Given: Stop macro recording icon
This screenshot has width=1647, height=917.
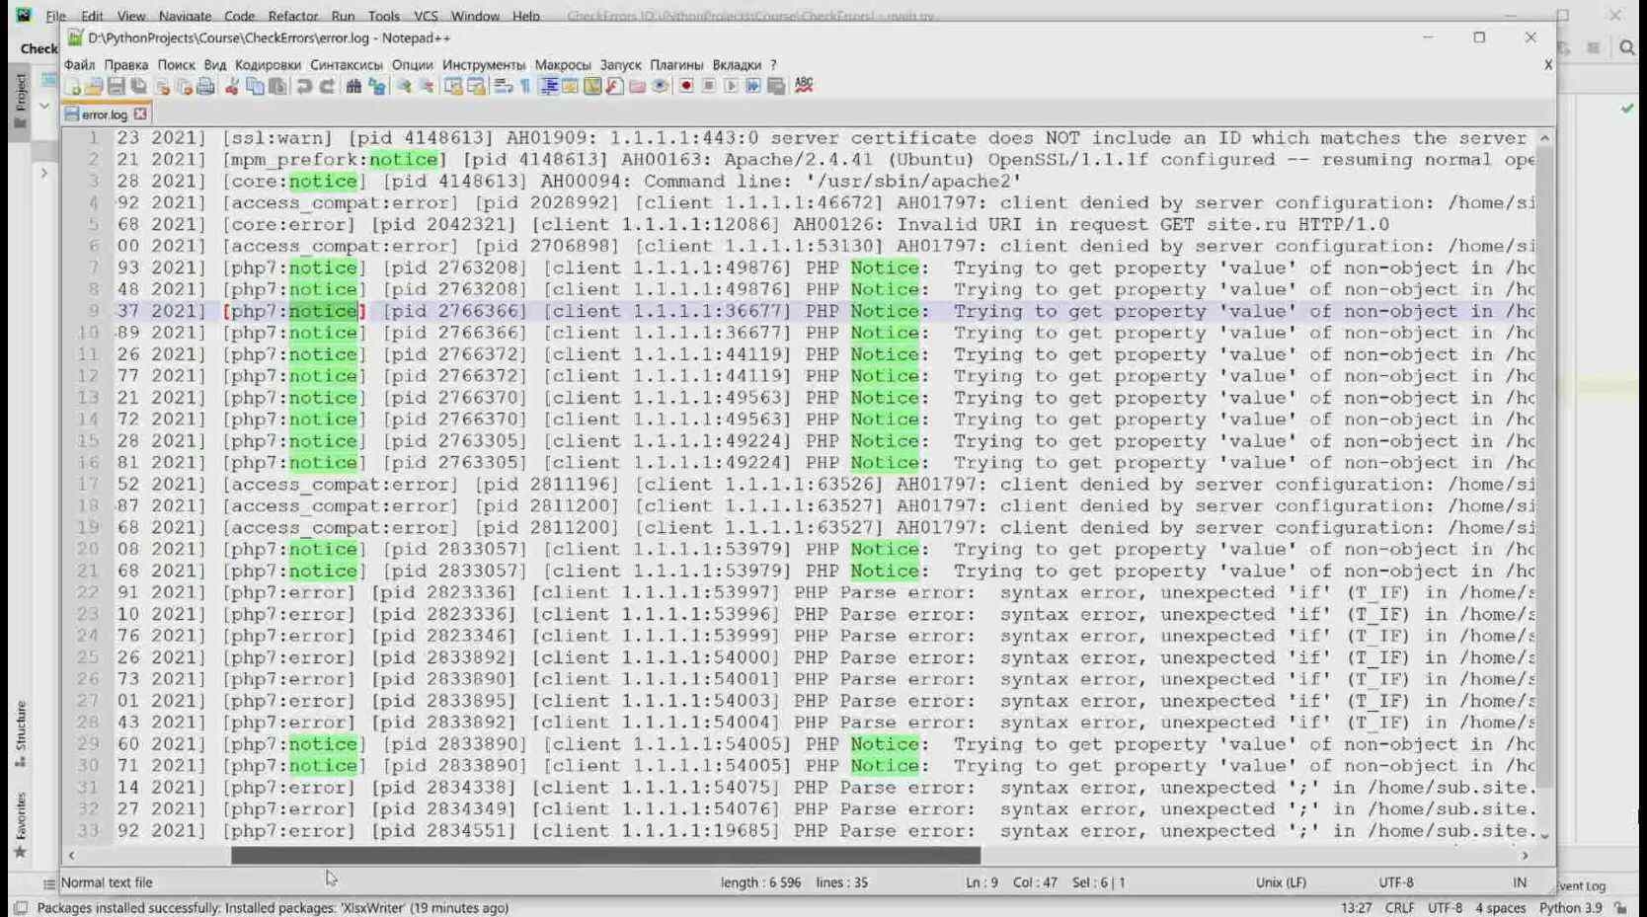Looking at the screenshot, I should 709,86.
